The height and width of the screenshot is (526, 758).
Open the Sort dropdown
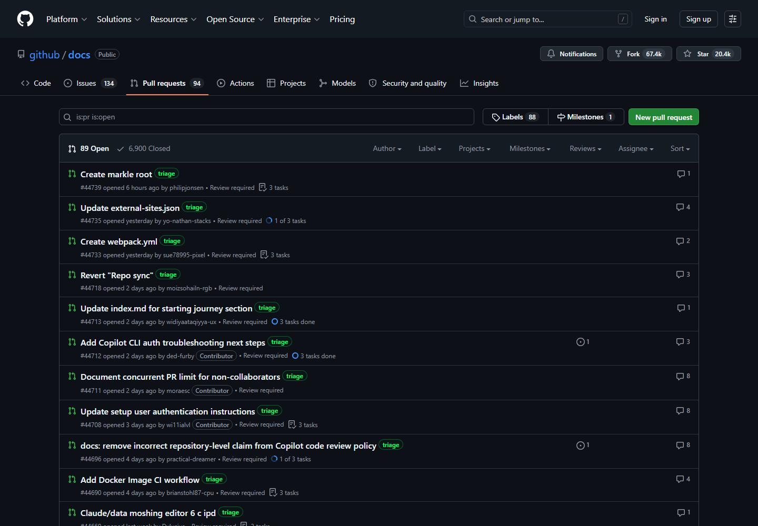tap(680, 148)
